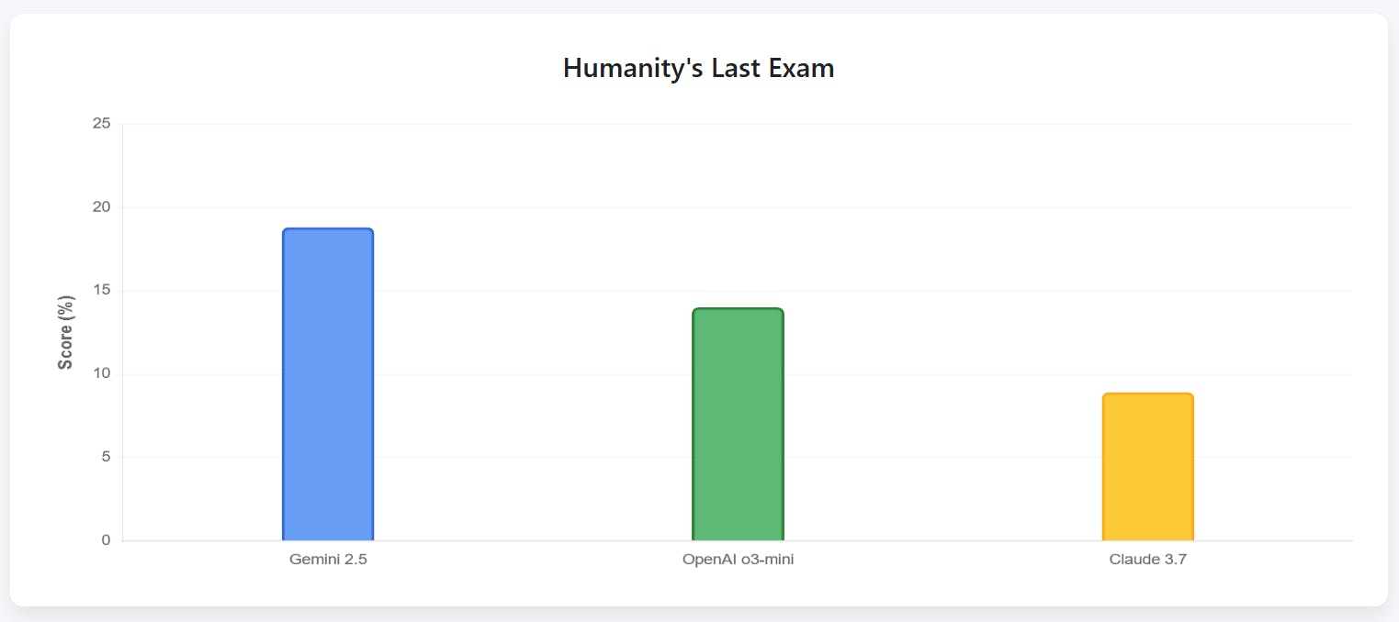Screen dimensions: 1399x622
Task: Click the 15 tick label on y-axis
Action: click(x=101, y=291)
